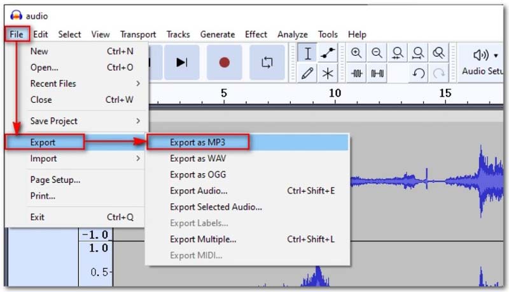Click the Silence audio selection icon
Image resolution: width=509 pixels, height=292 pixels.
tap(377, 74)
